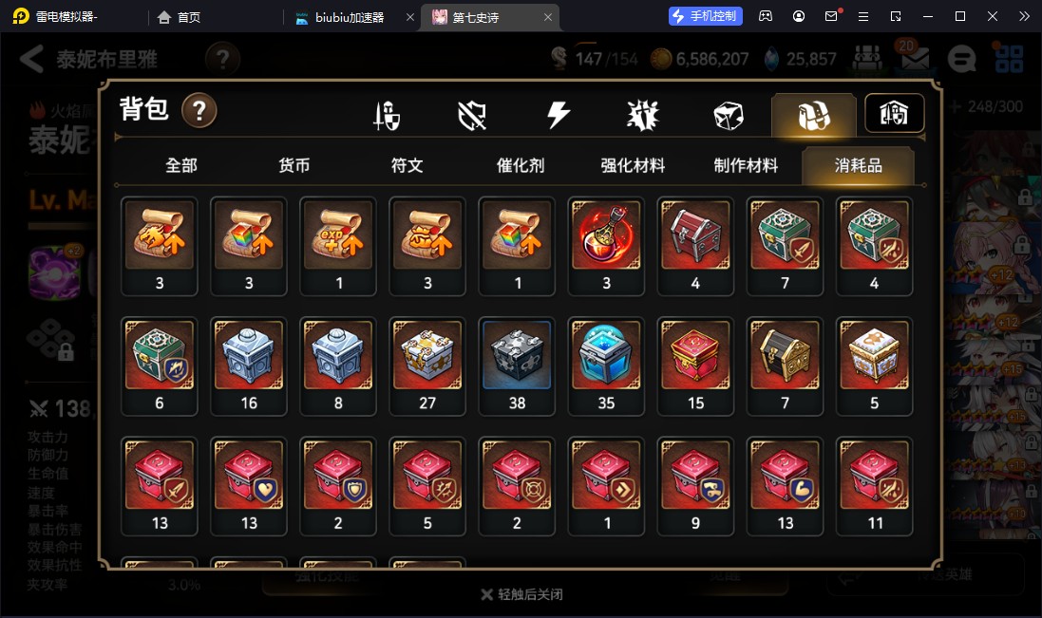Open the 催化剂 tab
The image size is (1042, 618).
pos(521,165)
